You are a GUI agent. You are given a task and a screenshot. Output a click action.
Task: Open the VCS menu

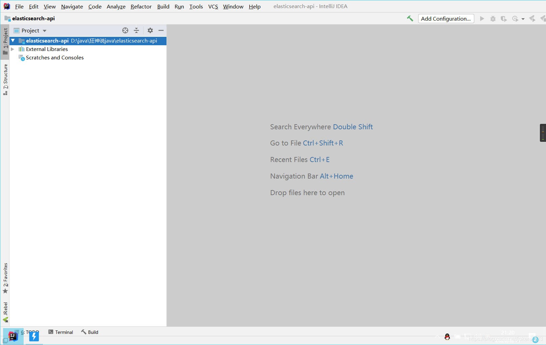213,6
